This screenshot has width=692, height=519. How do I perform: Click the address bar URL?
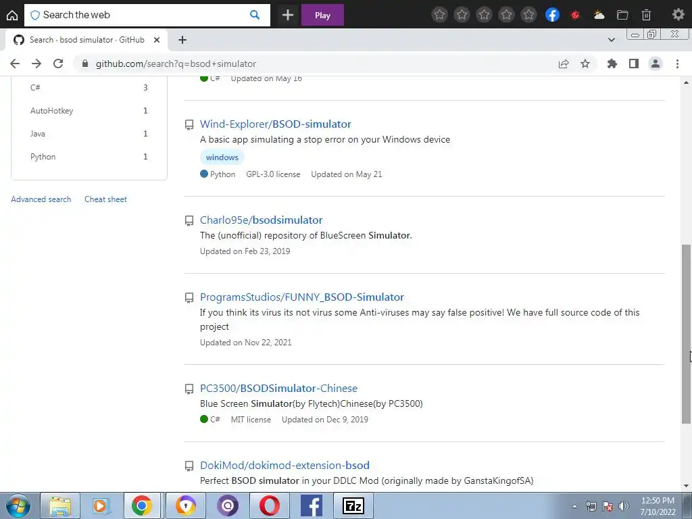coord(176,64)
